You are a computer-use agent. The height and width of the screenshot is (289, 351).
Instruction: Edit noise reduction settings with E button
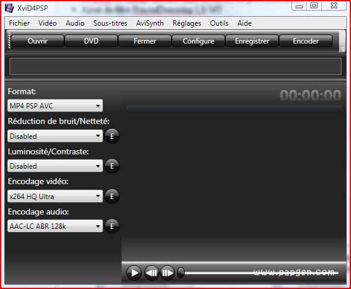112,136
